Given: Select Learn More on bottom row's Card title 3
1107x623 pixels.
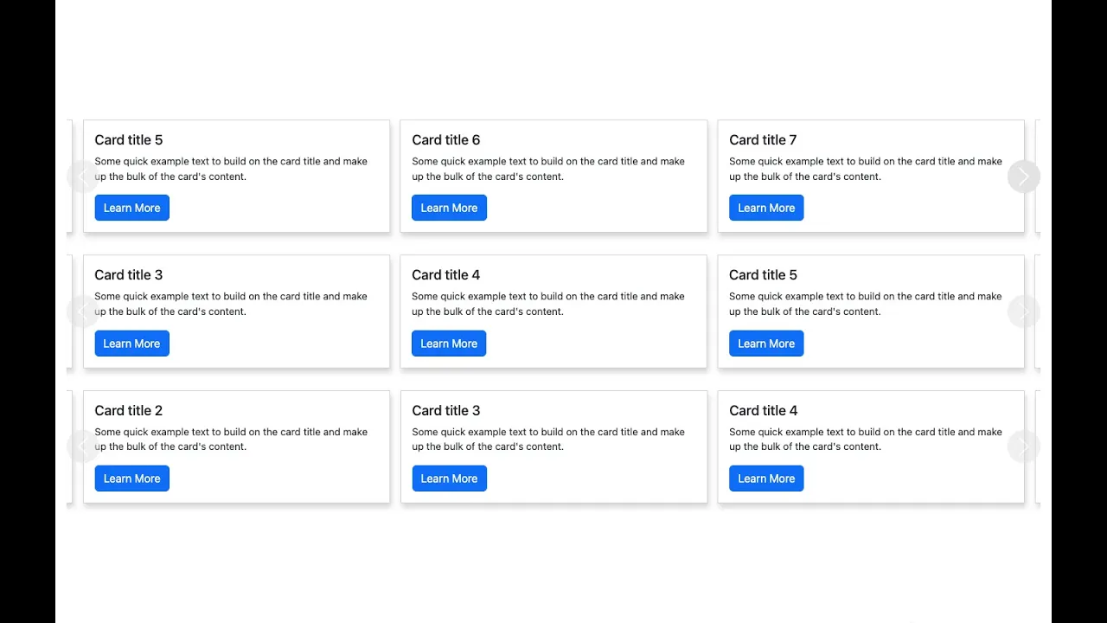Looking at the screenshot, I should click(449, 478).
